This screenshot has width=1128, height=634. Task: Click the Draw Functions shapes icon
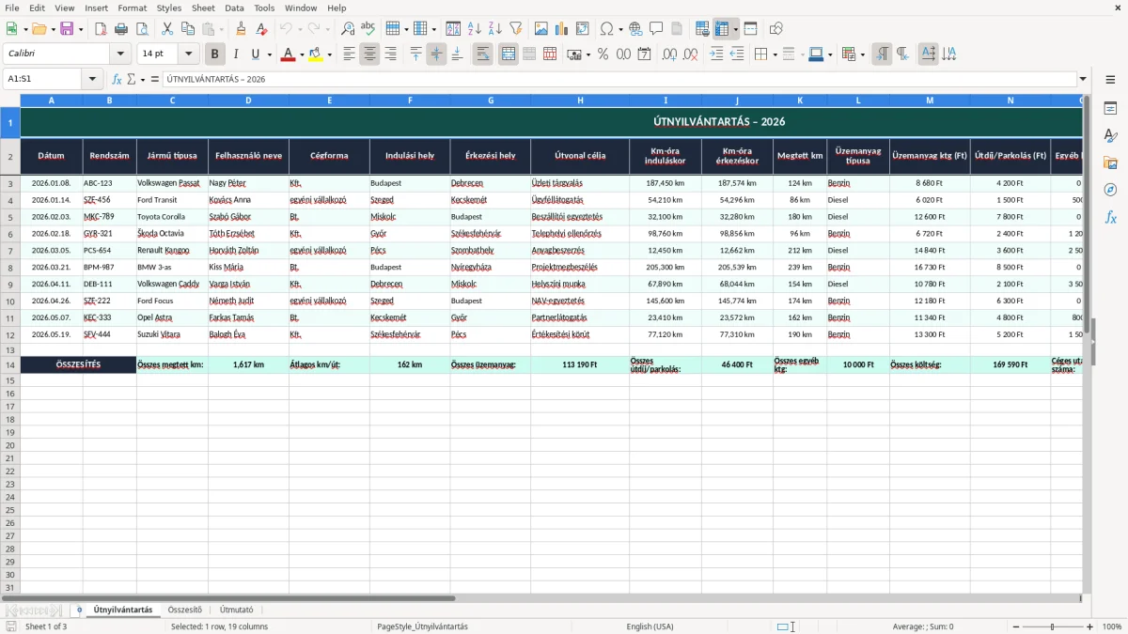776,29
